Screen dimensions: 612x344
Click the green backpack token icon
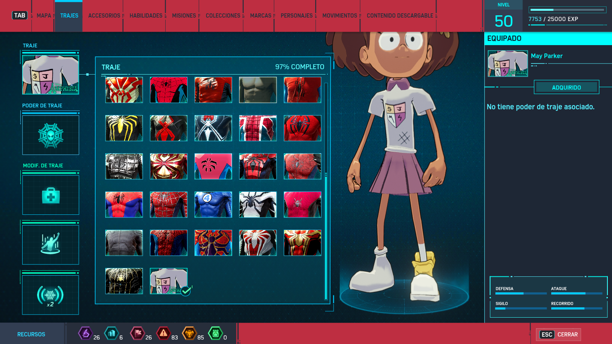coord(215,333)
